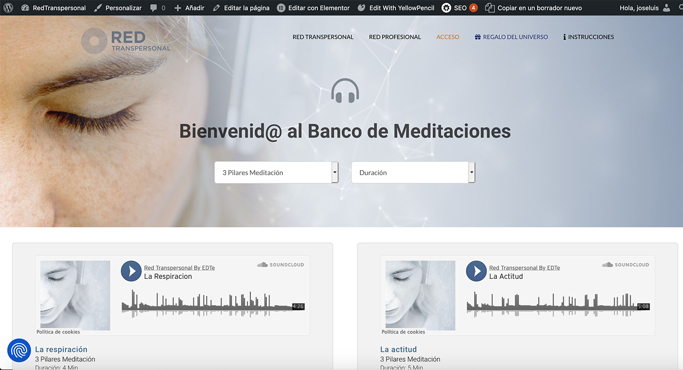Image resolution: width=683 pixels, height=370 pixels.
Task: Open the Instrucciones navigation item
Action: [589, 37]
